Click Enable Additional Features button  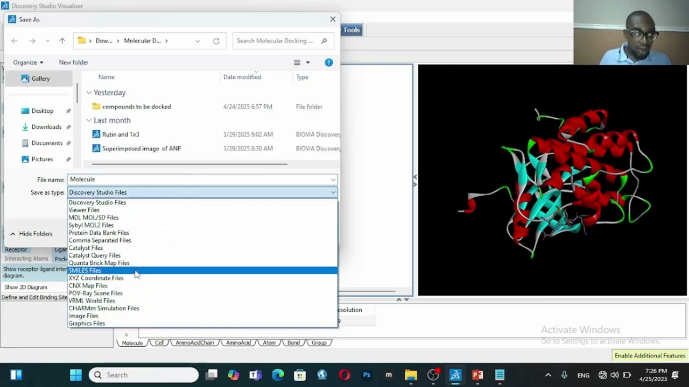(650, 356)
